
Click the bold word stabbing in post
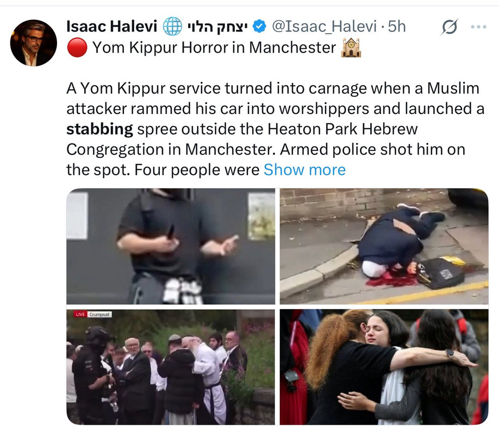pyautogui.click(x=99, y=129)
